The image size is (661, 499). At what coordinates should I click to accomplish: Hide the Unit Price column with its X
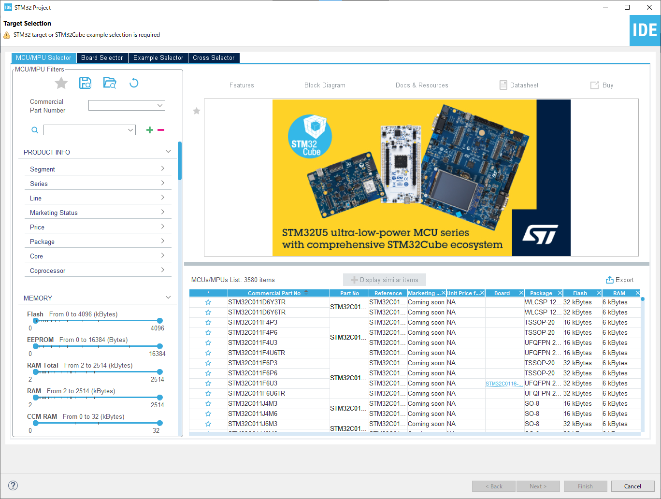482,293
